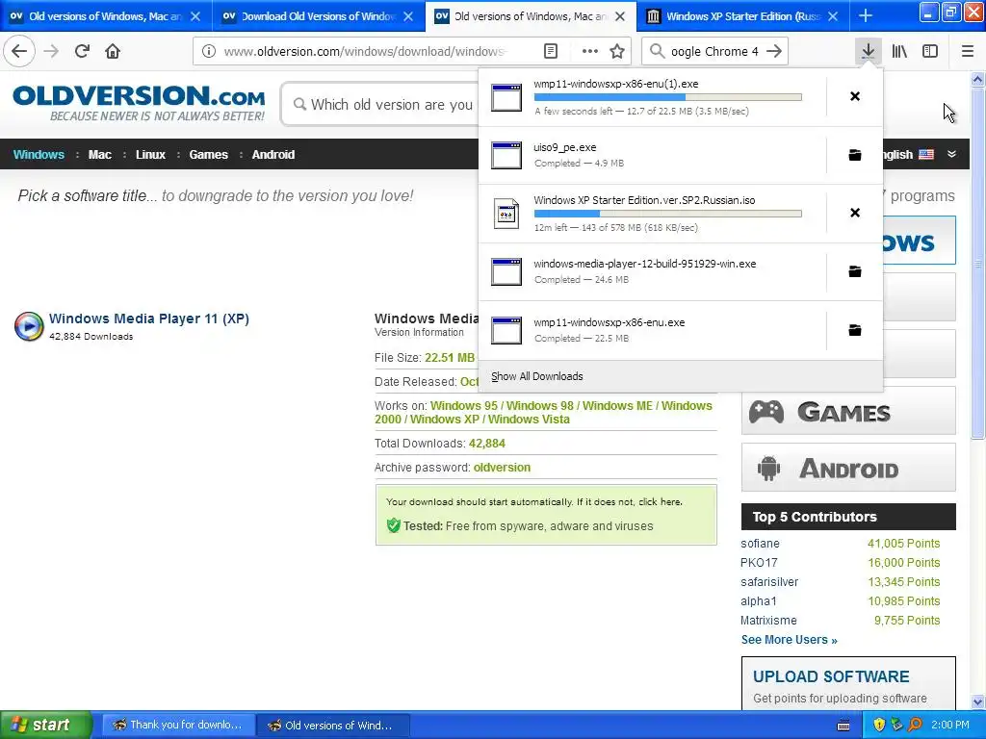The image size is (986, 739).
Task: Open contributor safarisilver profile
Action: 769,582
